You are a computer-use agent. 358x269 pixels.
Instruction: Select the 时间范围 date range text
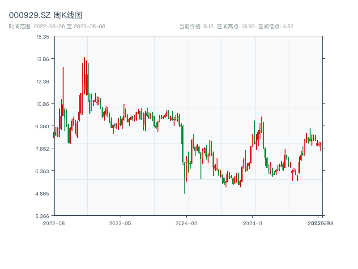pos(57,26)
